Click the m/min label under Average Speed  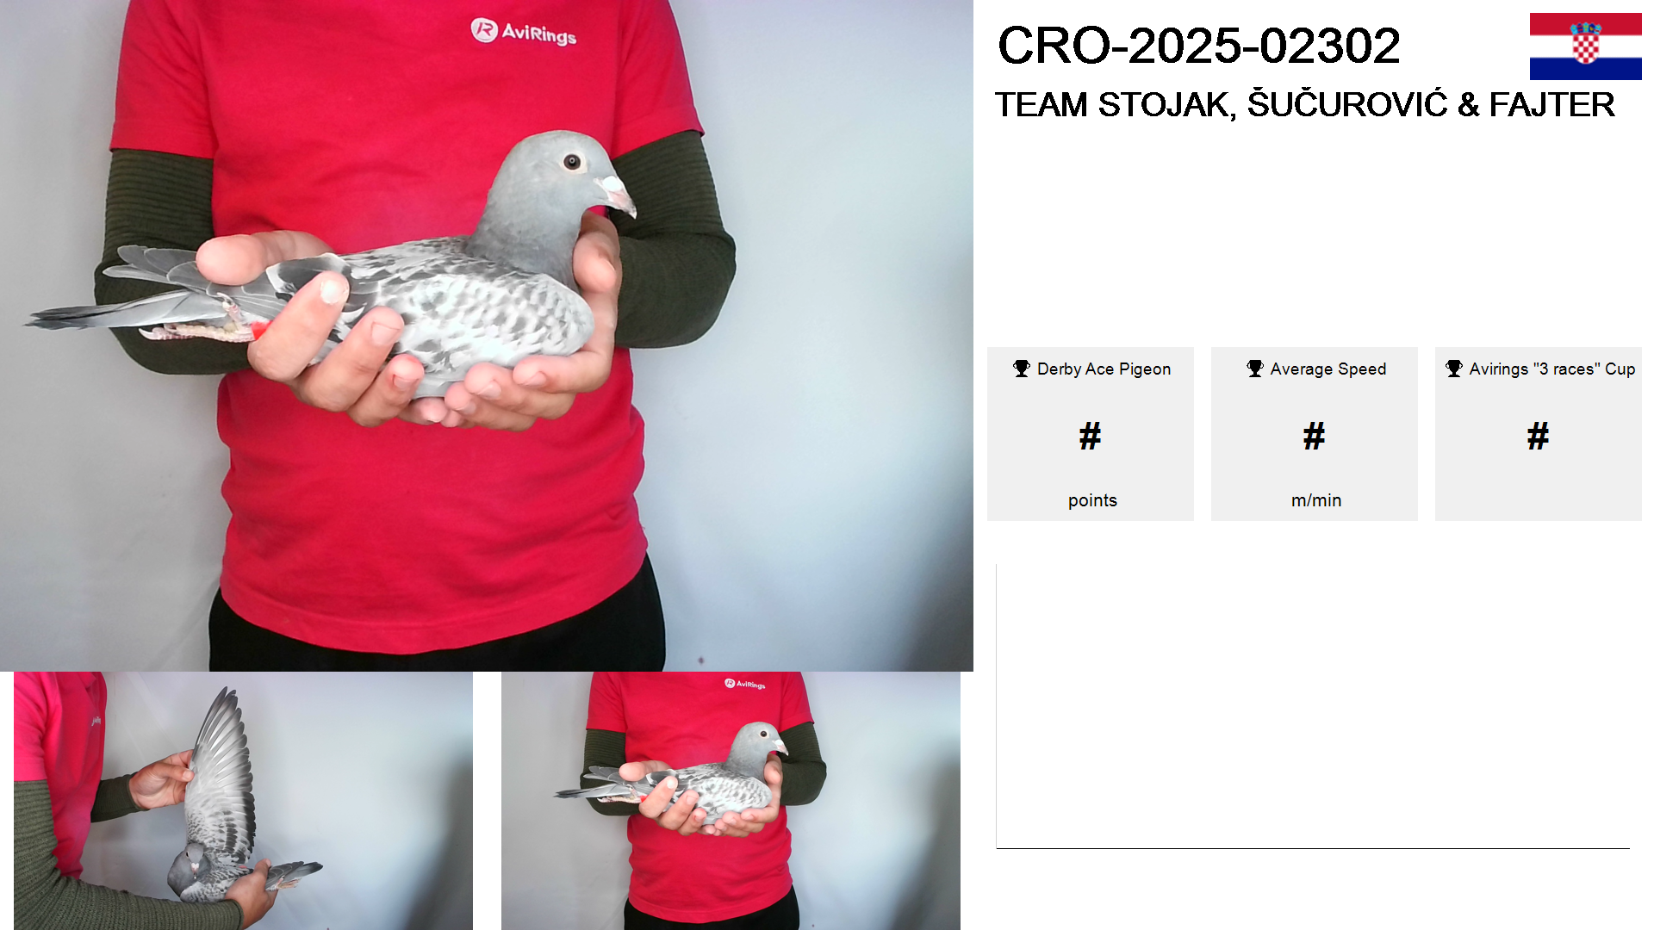(x=1316, y=500)
